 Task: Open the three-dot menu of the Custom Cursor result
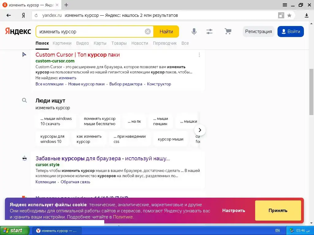coord(199,55)
